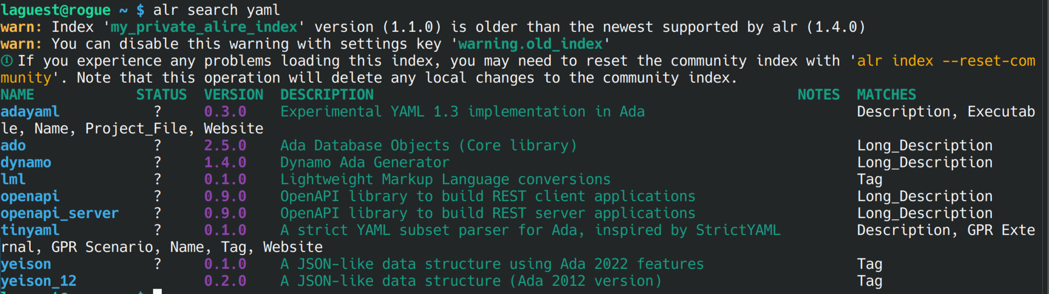Click the NAME column header
Image resolution: width=1049 pixels, height=294 pixels.
[17, 95]
